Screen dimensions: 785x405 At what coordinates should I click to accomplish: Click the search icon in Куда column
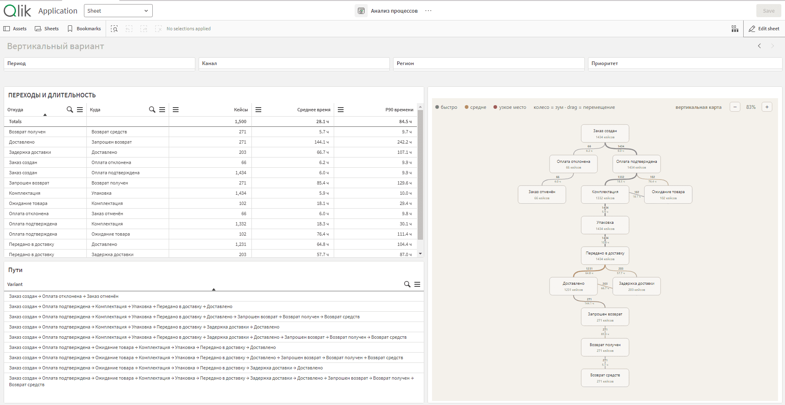[152, 109]
